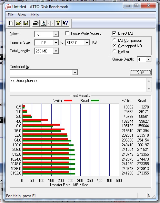This screenshot has height=203, width=160.
Task: Click the ATTO application icon in title bar
Action: 8,7
